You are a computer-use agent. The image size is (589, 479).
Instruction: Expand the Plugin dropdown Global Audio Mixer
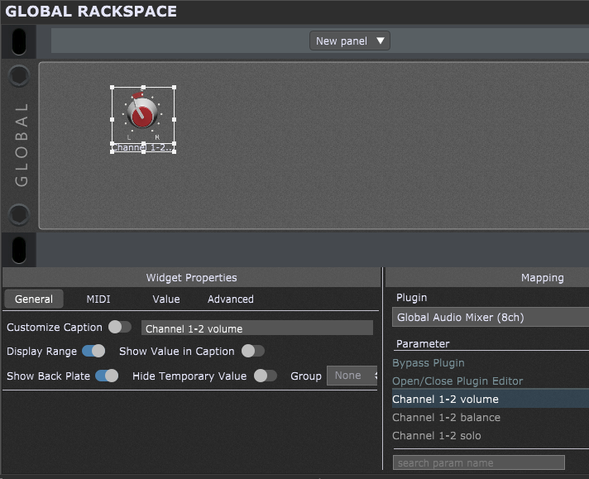pos(490,317)
